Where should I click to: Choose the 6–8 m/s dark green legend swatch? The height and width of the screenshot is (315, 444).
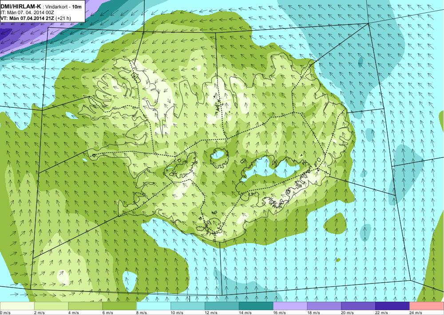pyautogui.click(x=119, y=306)
